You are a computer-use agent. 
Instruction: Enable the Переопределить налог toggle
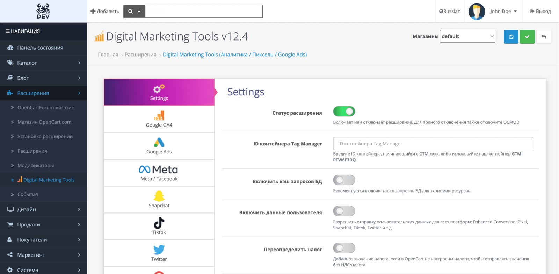[x=344, y=248]
